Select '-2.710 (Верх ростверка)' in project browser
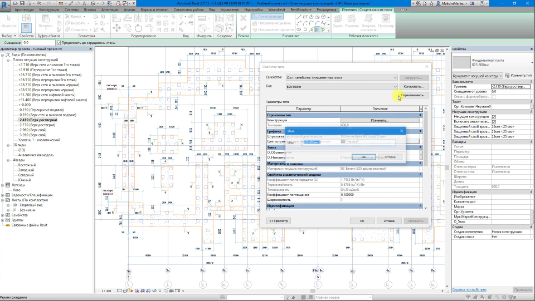The width and height of the screenshot is (535, 301). pyautogui.click(x=37, y=125)
